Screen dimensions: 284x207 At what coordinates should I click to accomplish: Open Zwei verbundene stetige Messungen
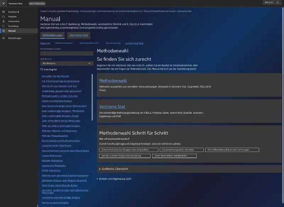[61, 121]
